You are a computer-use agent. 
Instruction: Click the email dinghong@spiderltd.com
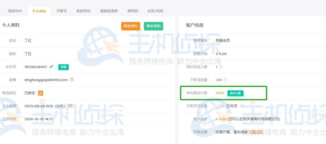click(46, 80)
